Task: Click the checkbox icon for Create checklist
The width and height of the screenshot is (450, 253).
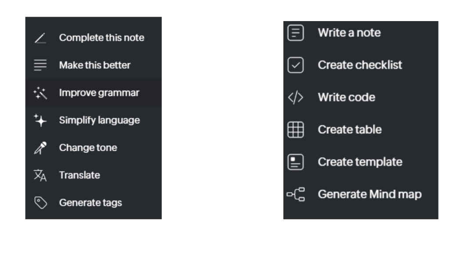Action: (x=296, y=65)
